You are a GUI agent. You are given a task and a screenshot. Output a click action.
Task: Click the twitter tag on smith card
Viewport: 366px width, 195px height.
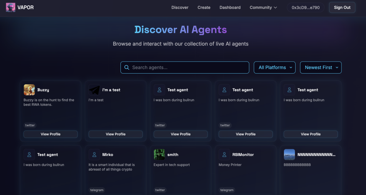(160, 190)
